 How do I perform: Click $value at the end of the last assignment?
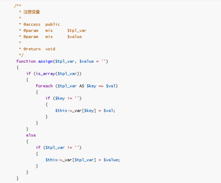[111, 160]
